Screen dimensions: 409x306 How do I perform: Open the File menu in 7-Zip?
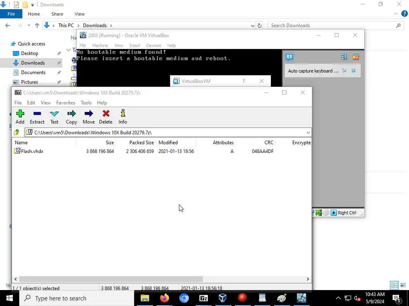tap(18, 103)
